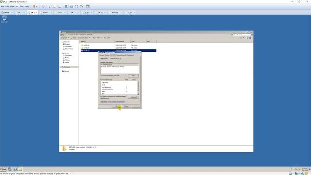Select Recent Places in navigation pane

69,49
